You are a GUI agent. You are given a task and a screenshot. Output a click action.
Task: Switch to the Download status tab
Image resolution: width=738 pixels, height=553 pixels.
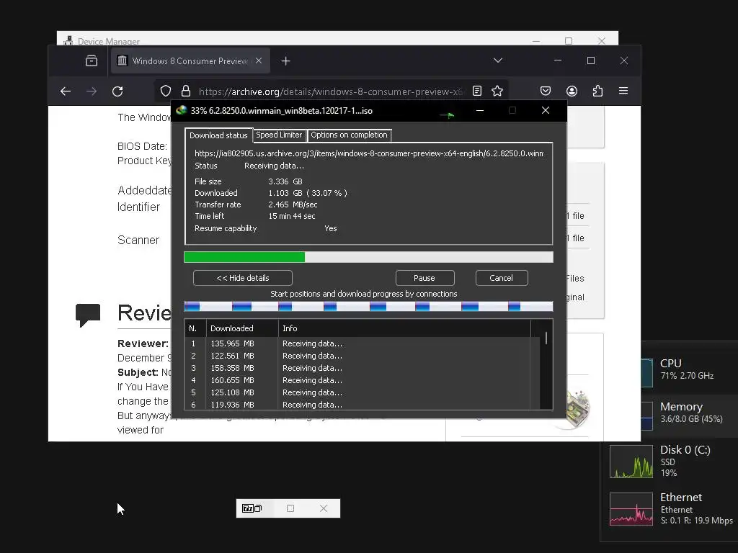point(218,135)
